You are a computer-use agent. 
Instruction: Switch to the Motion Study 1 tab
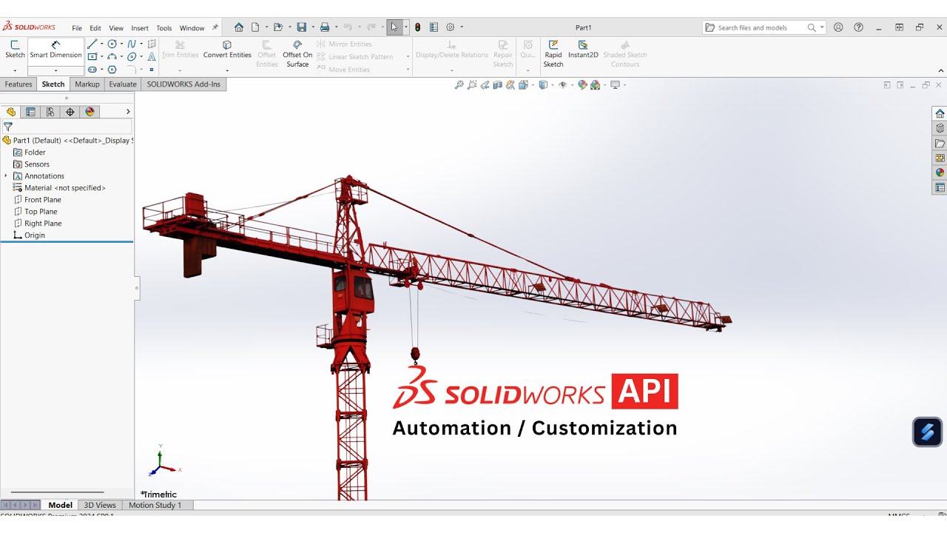pos(155,505)
